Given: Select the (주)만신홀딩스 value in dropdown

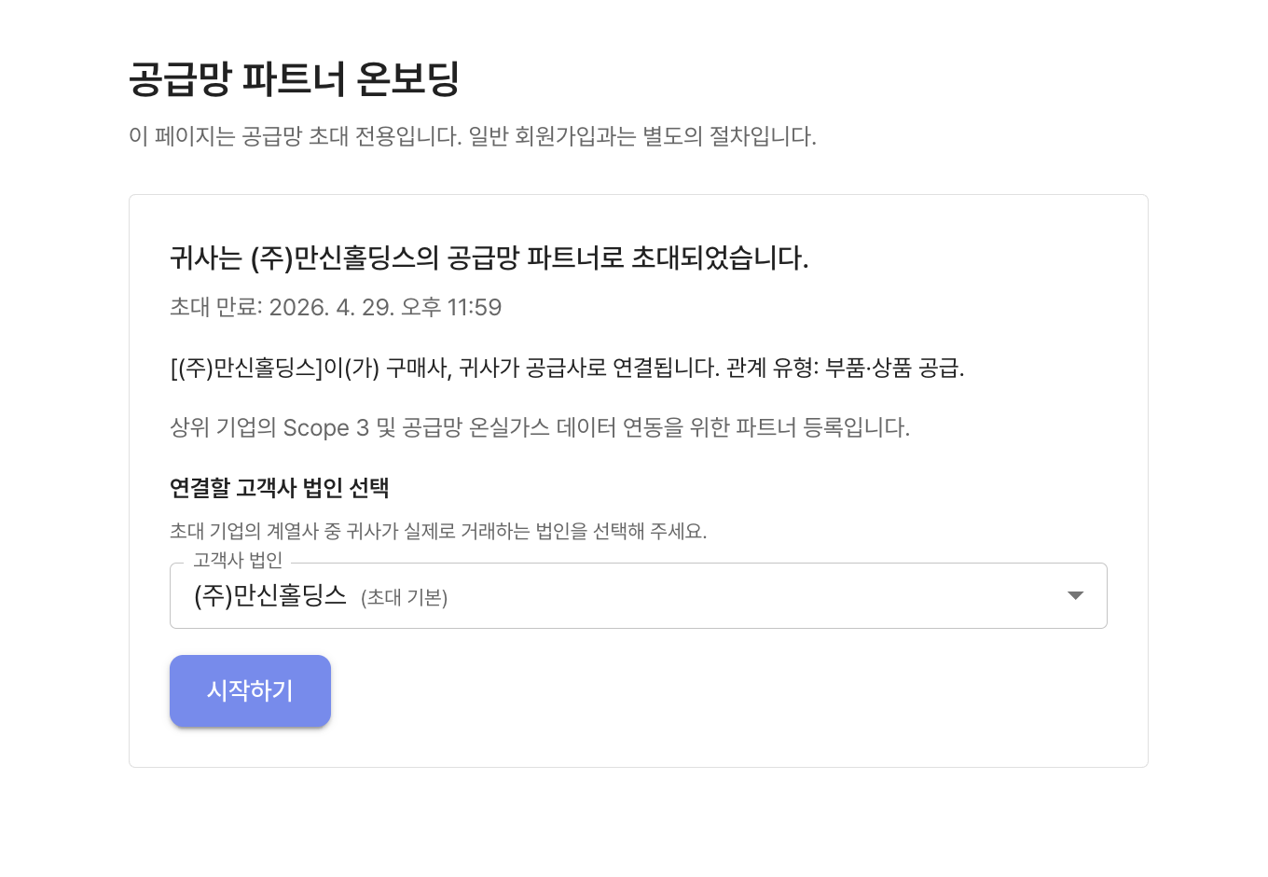Looking at the screenshot, I should tap(270, 595).
